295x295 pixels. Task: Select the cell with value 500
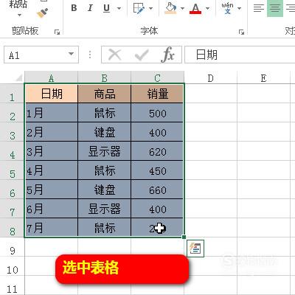pyautogui.click(x=158, y=113)
